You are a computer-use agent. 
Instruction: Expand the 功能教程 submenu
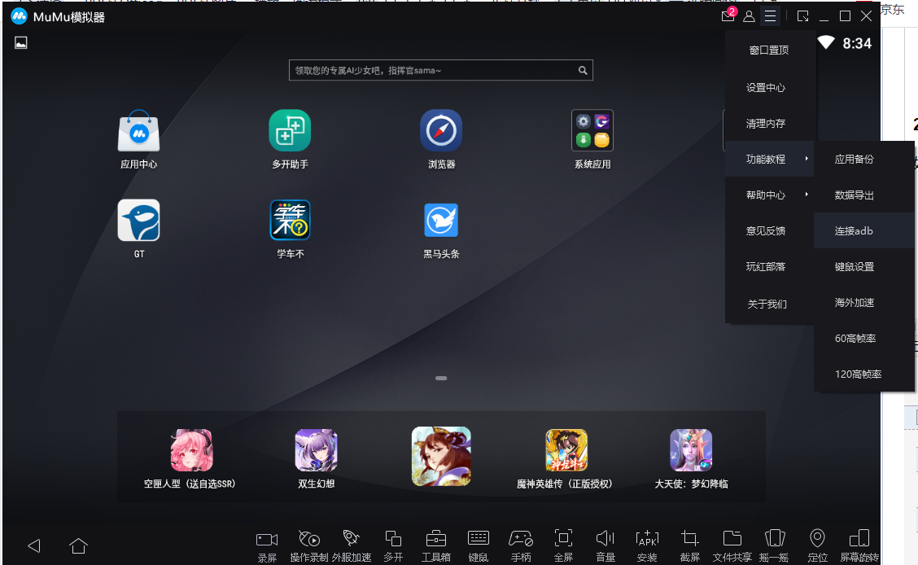click(769, 160)
